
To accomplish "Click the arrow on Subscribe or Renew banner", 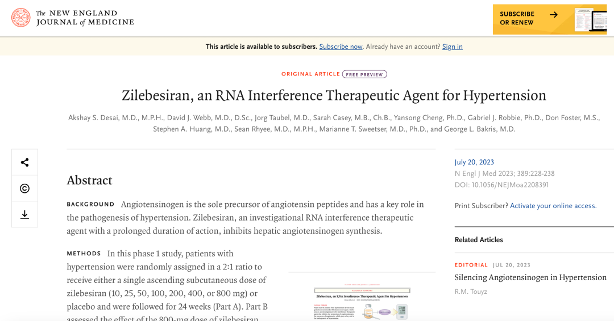I will (553, 15).
